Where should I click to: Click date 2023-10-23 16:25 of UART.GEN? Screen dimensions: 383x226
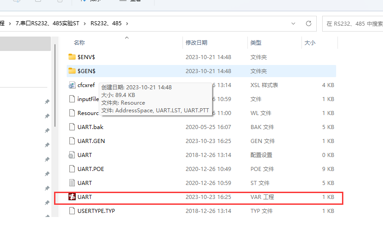[x=208, y=141]
